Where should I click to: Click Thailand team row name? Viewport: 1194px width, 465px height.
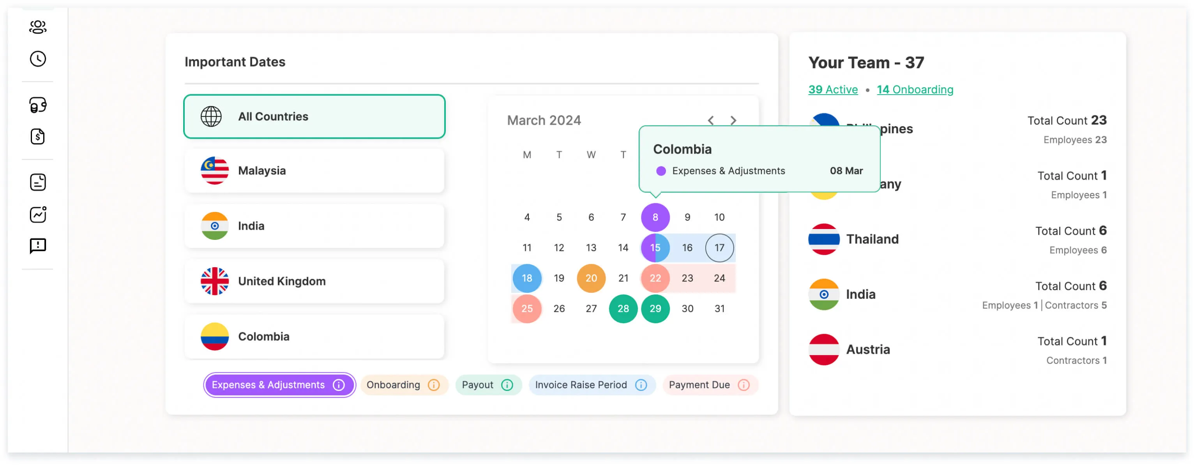[873, 240]
